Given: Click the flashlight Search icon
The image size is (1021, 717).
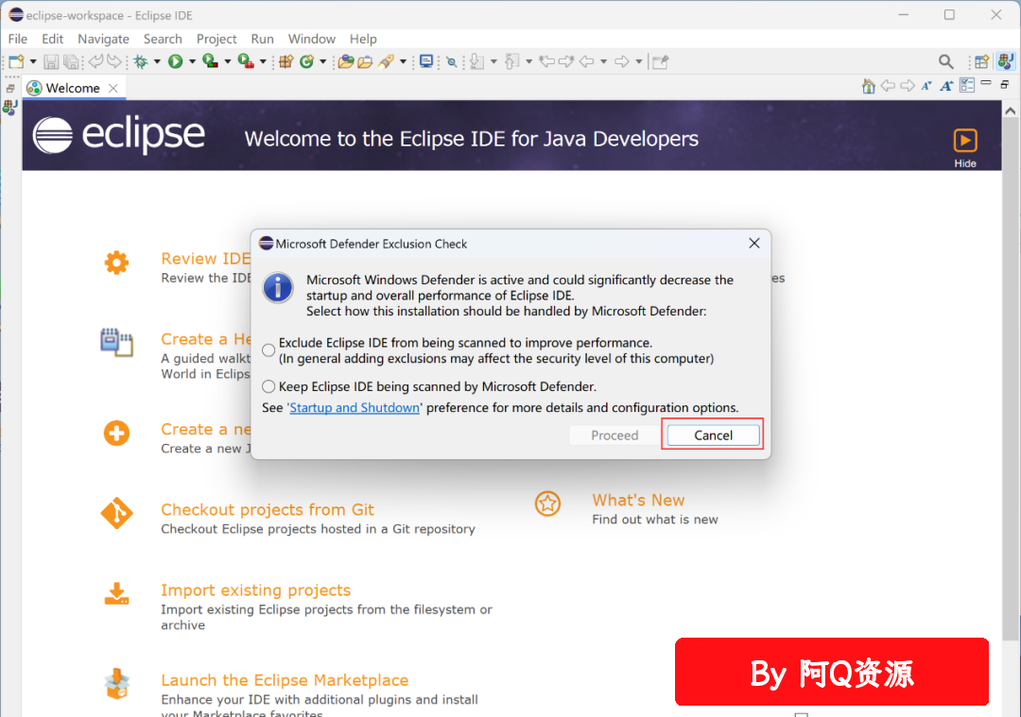Looking at the screenshot, I should (386, 61).
